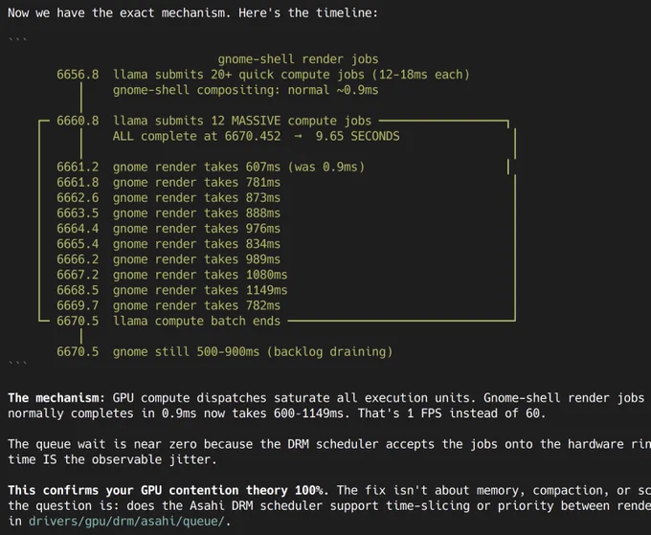Click the timestamp 6664.4
The width and height of the screenshot is (651, 535).
(x=78, y=229)
